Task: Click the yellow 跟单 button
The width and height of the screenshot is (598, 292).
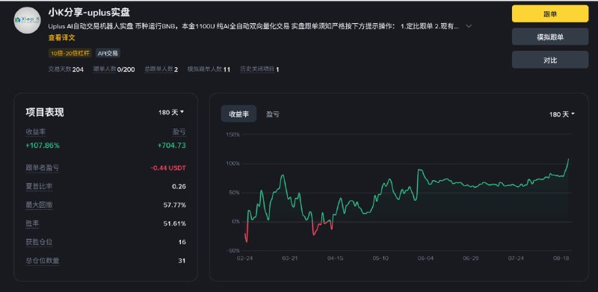Action: (550, 14)
